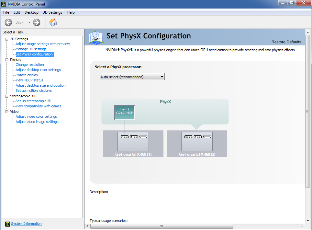Open View compatibility with games

click(x=39, y=106)
